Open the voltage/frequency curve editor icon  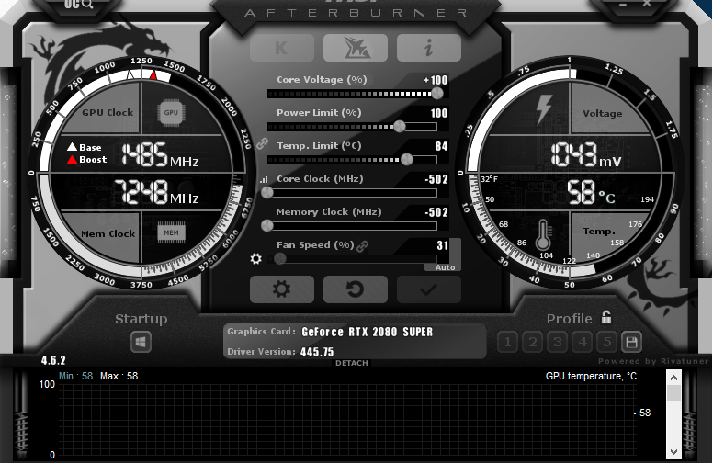click(x=265, y=180)
